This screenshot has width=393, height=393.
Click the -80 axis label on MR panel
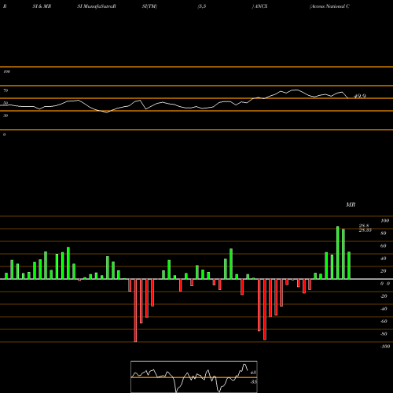pos(384,334)
